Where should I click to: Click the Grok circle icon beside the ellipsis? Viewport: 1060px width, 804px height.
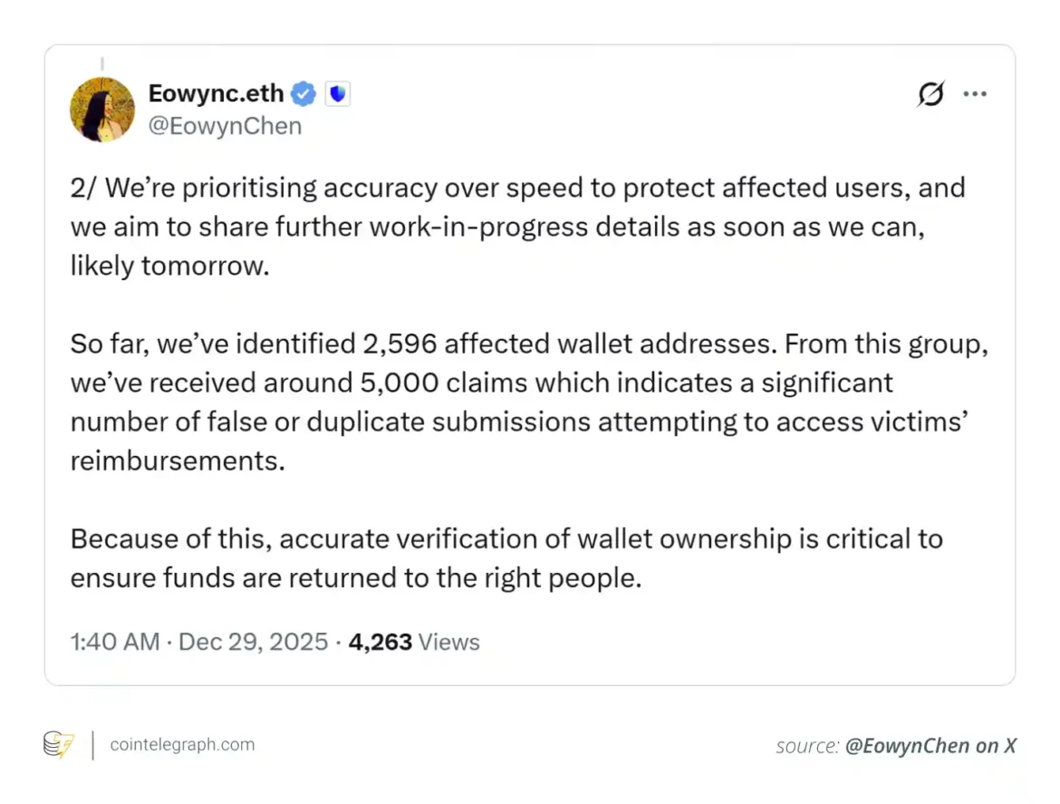pyautogui.click(x=930, y=93)
